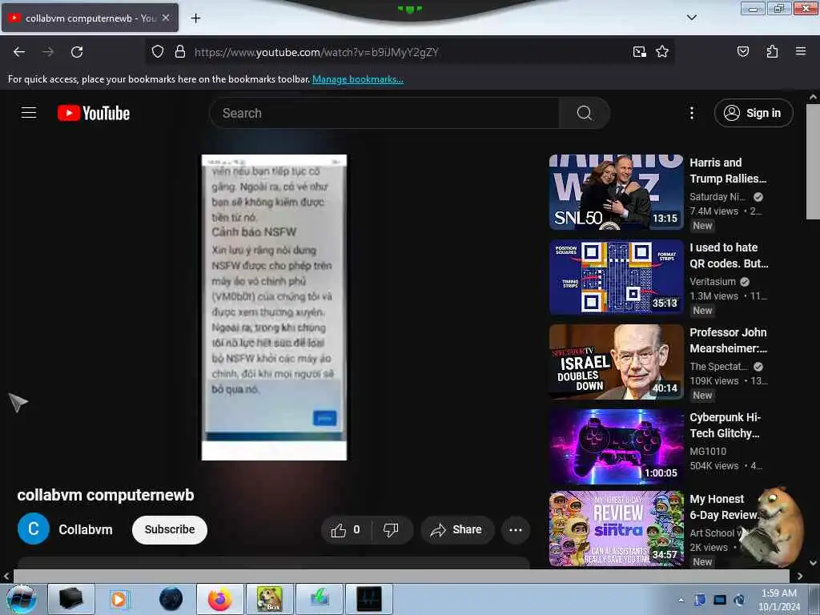Open 'Professor John Mearsheimer' video title
The height and width of the screenshot is (615, 820).
729,340
